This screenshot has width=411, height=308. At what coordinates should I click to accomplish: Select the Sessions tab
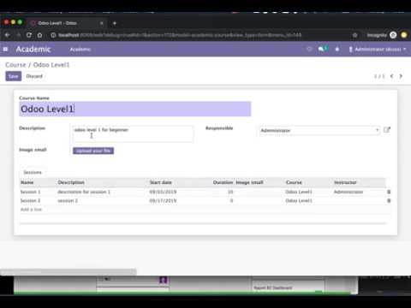tap(33, 172)
